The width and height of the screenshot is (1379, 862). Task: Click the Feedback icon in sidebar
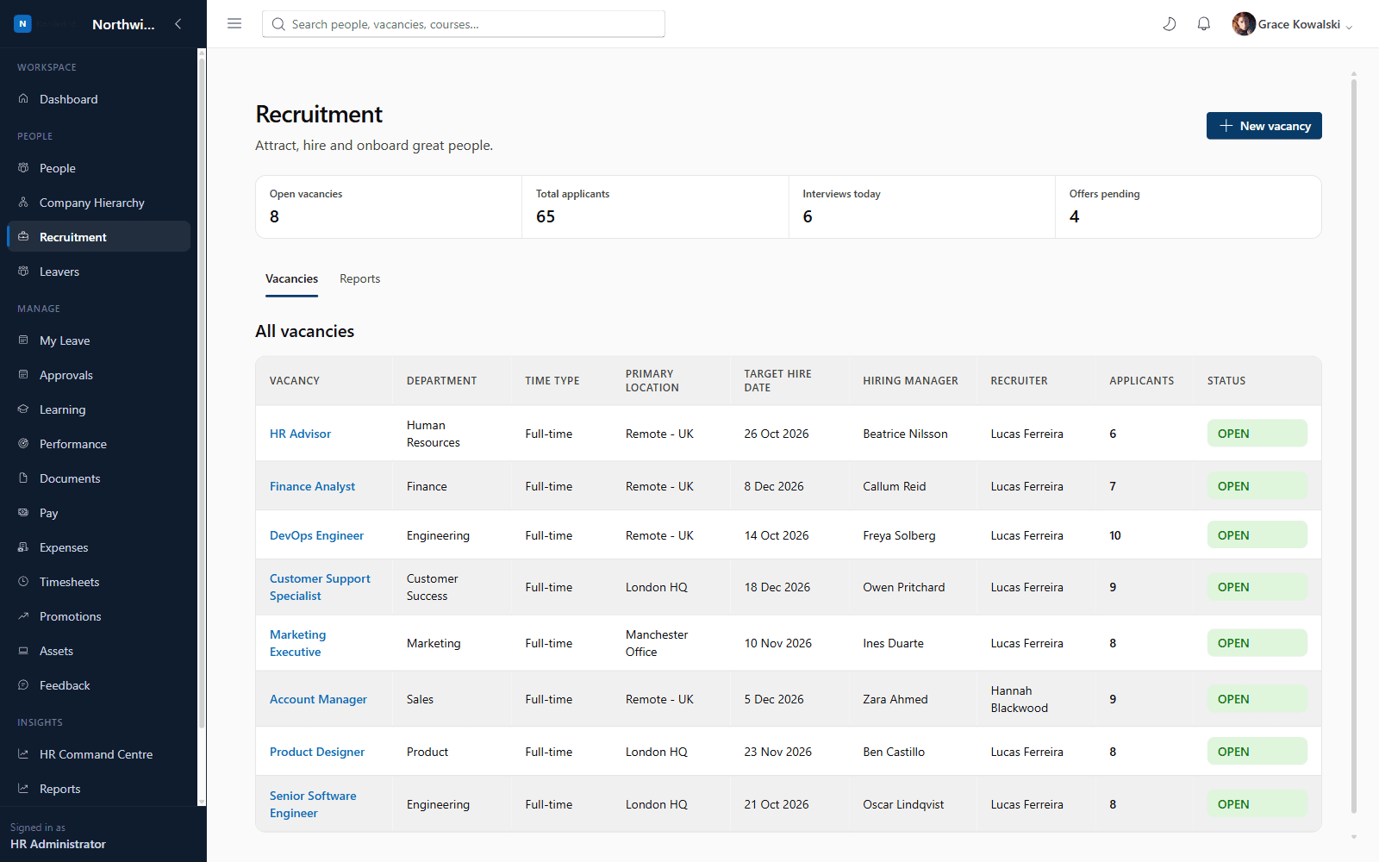tap(23, 684)
